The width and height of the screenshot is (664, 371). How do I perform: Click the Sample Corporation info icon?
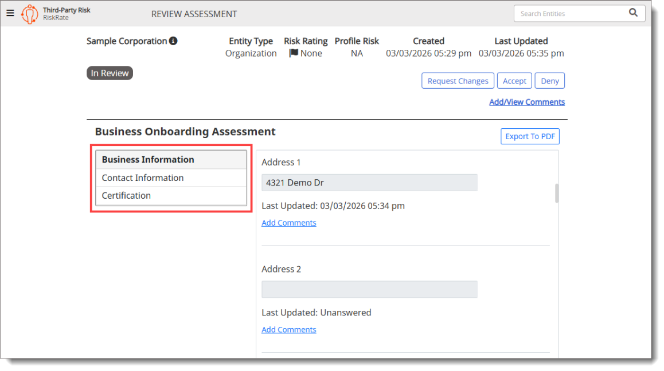point(173,41)
